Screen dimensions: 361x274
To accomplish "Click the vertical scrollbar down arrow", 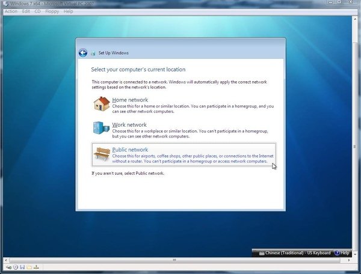I will (x=355, y=254).
